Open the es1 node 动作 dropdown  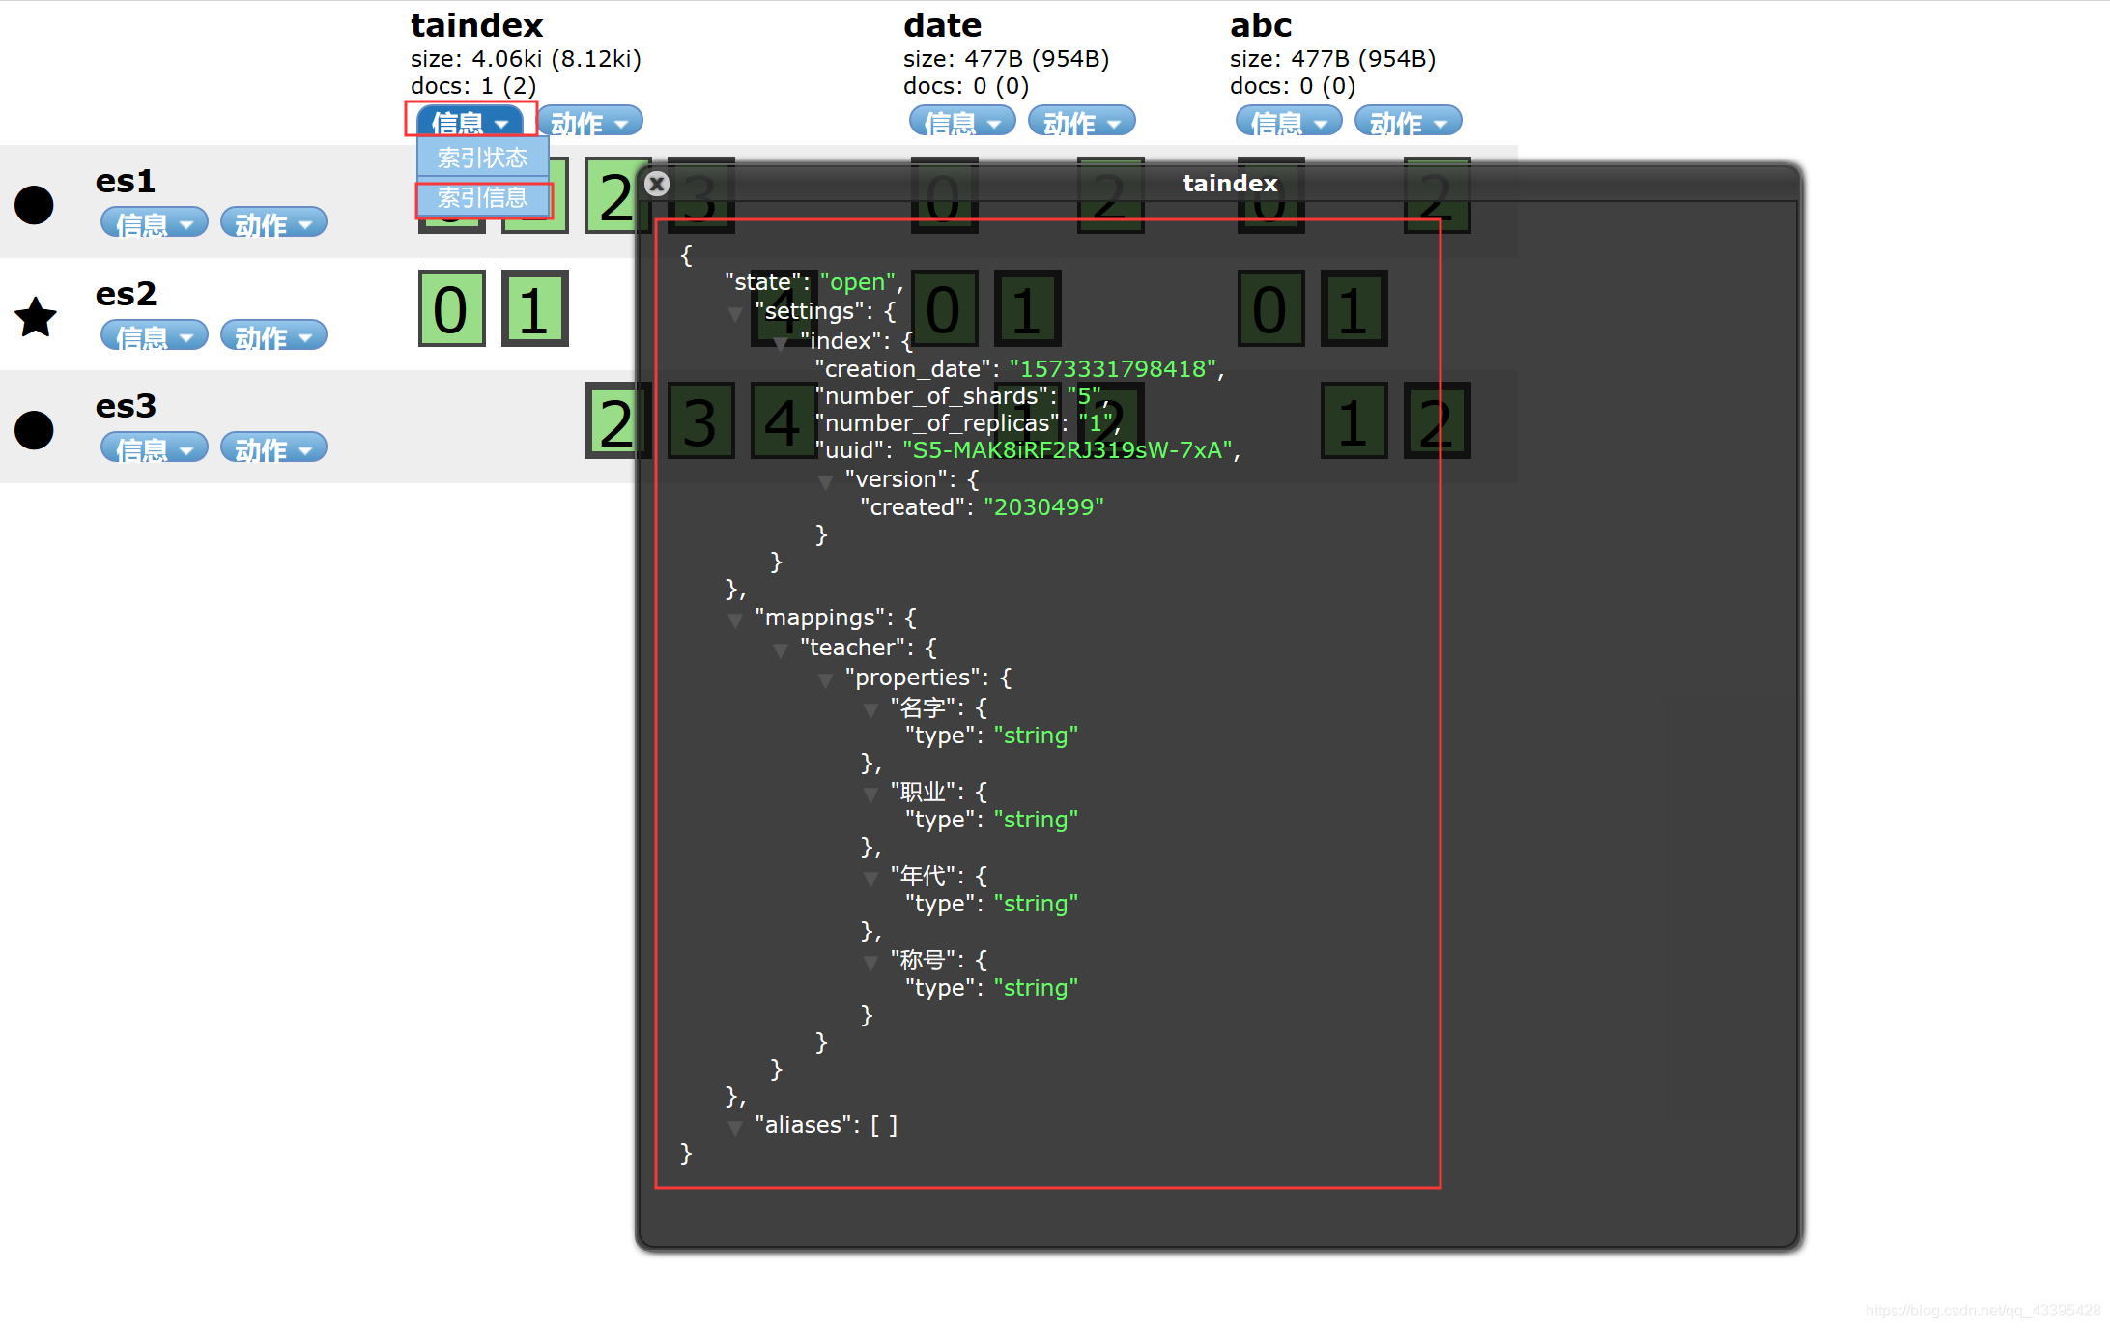(x=273, y=223)
